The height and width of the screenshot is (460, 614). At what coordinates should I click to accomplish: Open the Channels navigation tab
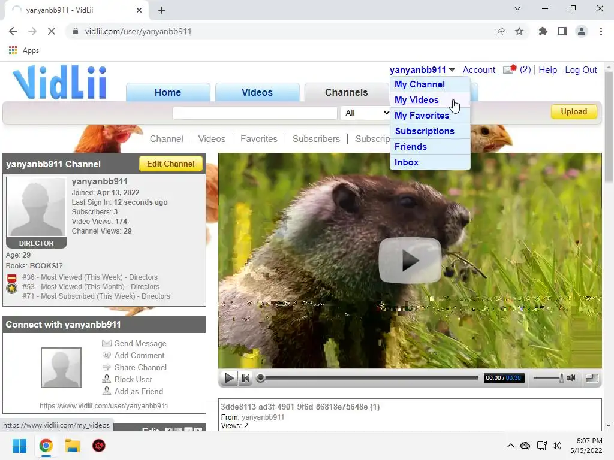click(346, 92)
